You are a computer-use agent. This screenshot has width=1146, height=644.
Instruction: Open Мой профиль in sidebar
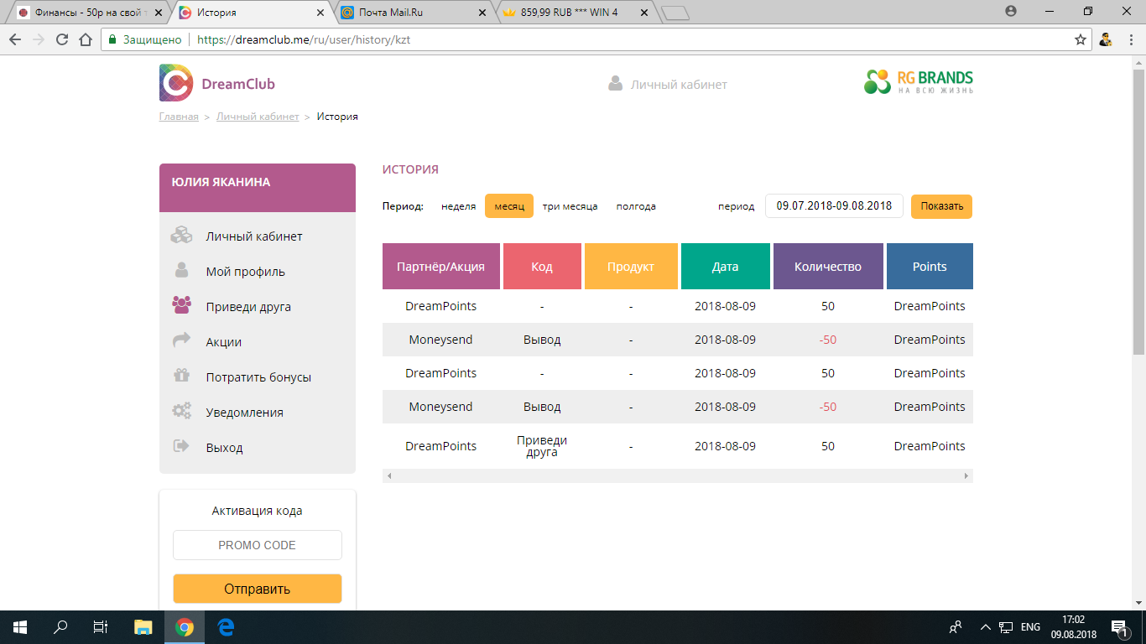(x=246, y=272)
